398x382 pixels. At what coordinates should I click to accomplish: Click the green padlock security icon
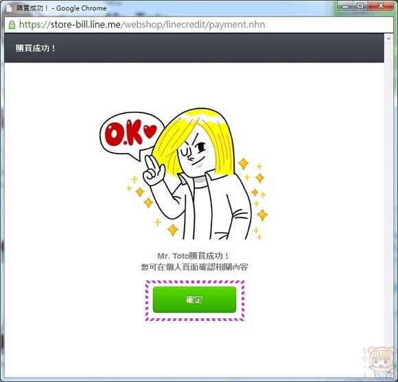point(12,25)
